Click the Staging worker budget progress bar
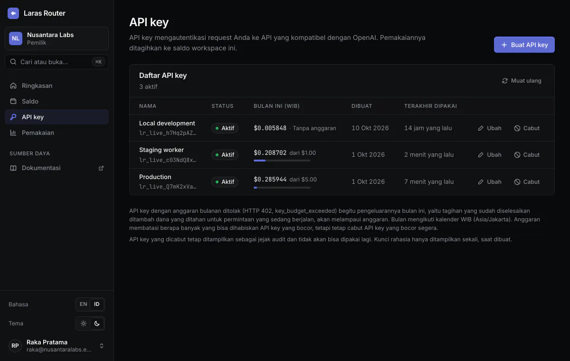Image resolution: width=570 pixels, height=361 pixels. tap(282, 161)
